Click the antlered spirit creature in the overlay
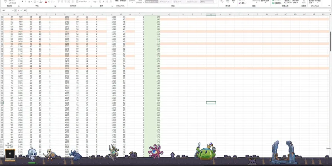Screen dimensions: 332x166 point(113,153)
